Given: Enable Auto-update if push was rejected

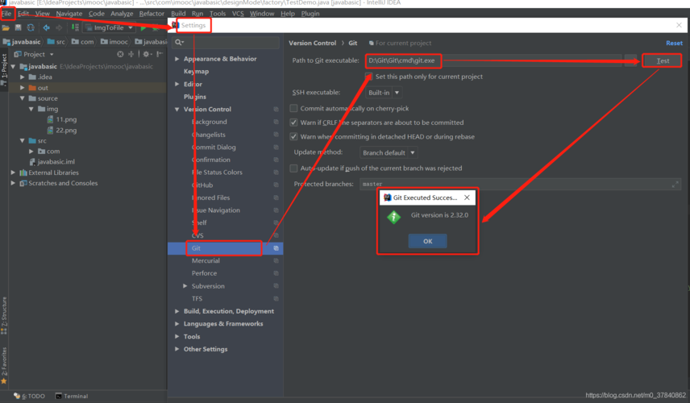Looking at the screenshot, I should [293, 168].
